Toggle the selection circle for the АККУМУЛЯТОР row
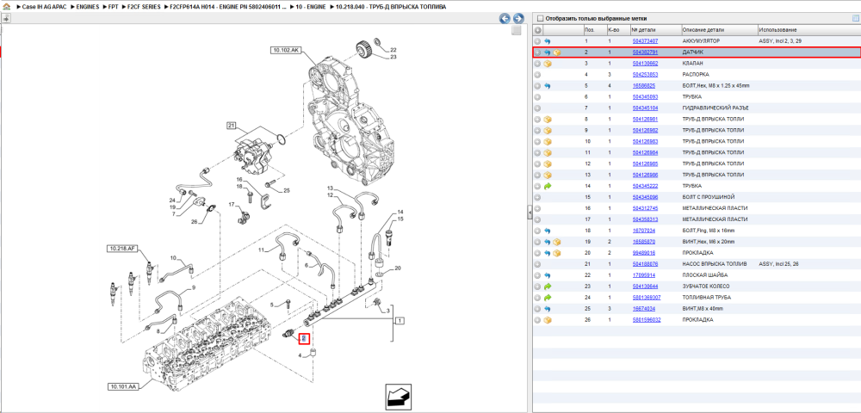The height and width of the screenshot is (413, 861). [x=537, y=41]
